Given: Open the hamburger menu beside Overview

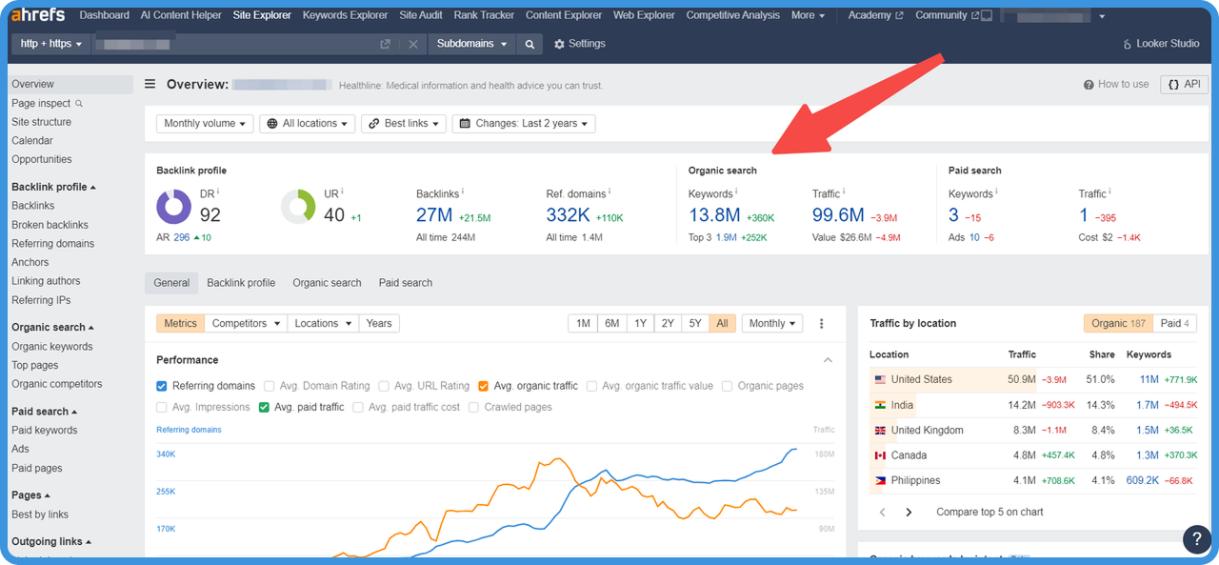Looking at the screenshot, I should (x=150, y=84).
